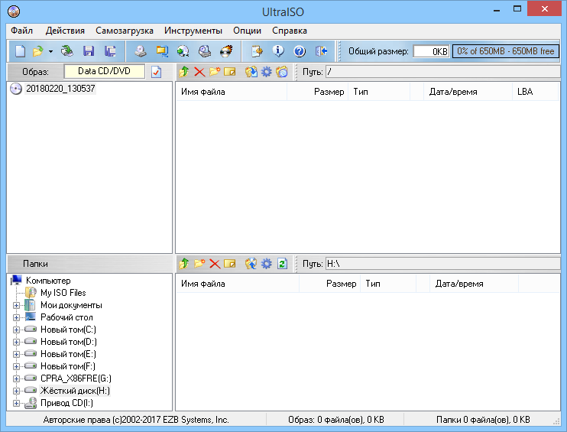Create a new image with the blank page icon
This screenshot has height=432, width=567.
(x=20, y=51)
